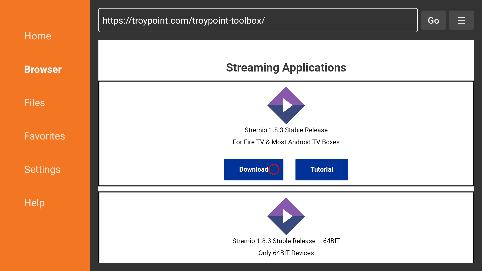Click Stremio 64BIT release title
Screen dimensions: 482x271
(x=286, y=241)
